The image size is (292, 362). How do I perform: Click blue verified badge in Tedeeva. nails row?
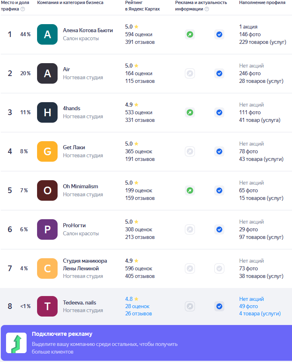[x=219, y=306]
